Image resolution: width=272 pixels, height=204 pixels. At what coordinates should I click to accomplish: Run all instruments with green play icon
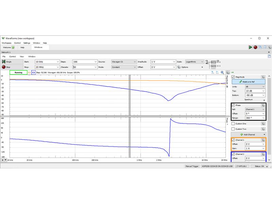(250, 47)
